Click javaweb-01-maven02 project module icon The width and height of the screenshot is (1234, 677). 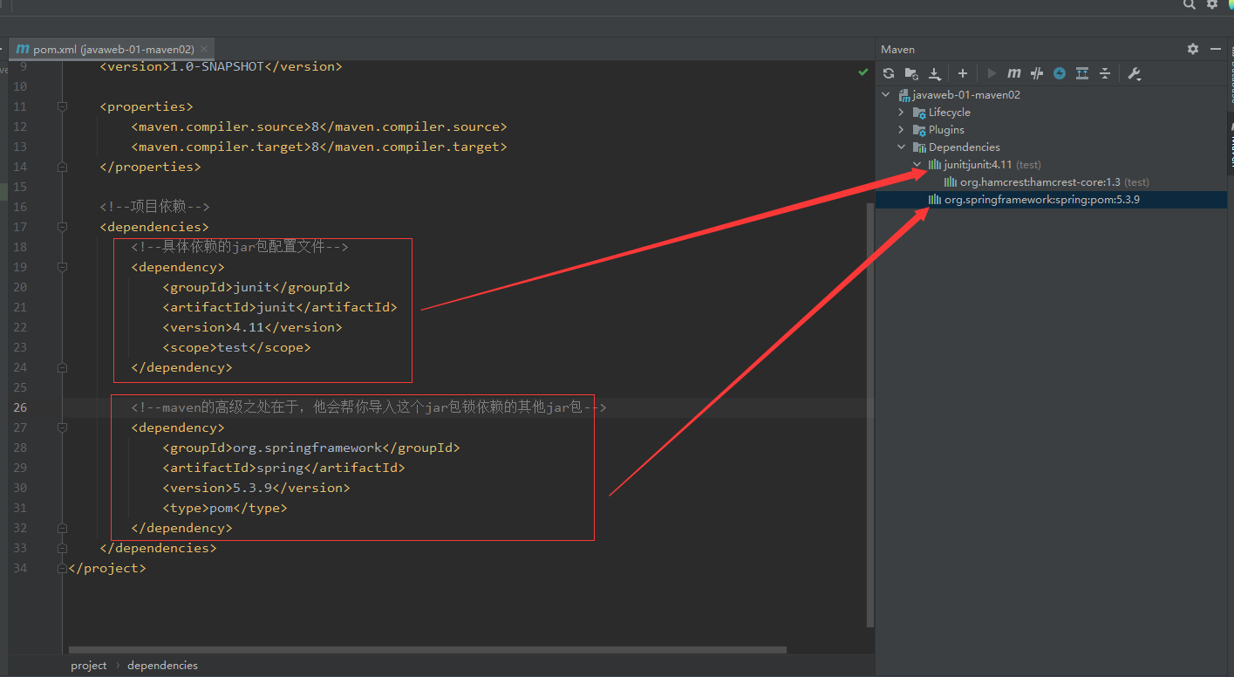tap(905, 94)
